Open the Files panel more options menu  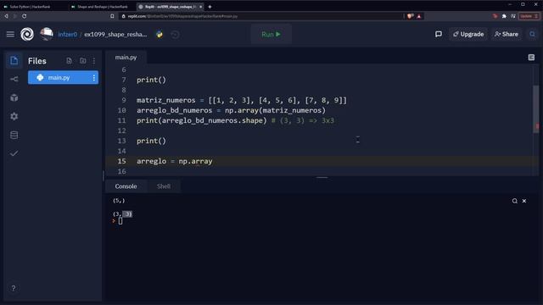coord(94,61)
